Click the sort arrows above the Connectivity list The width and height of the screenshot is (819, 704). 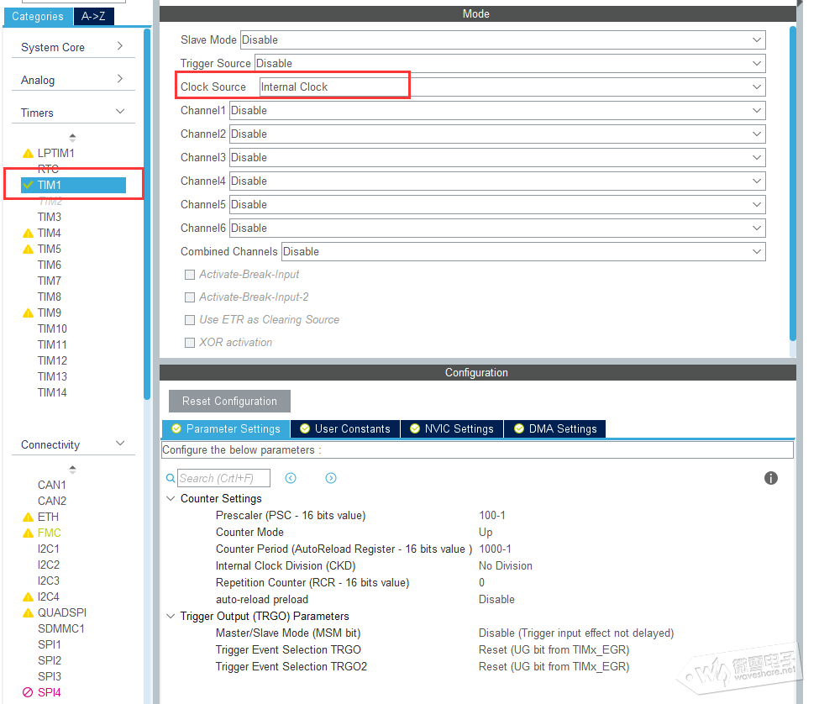point(72,470)
